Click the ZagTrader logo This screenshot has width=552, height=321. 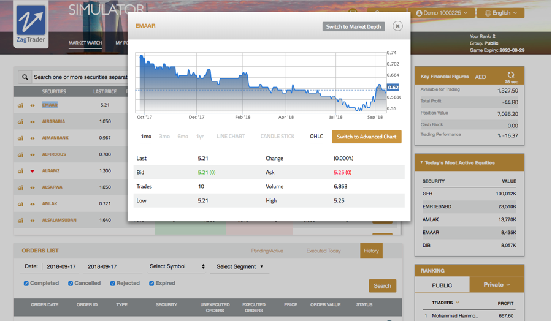click(31, 25)
